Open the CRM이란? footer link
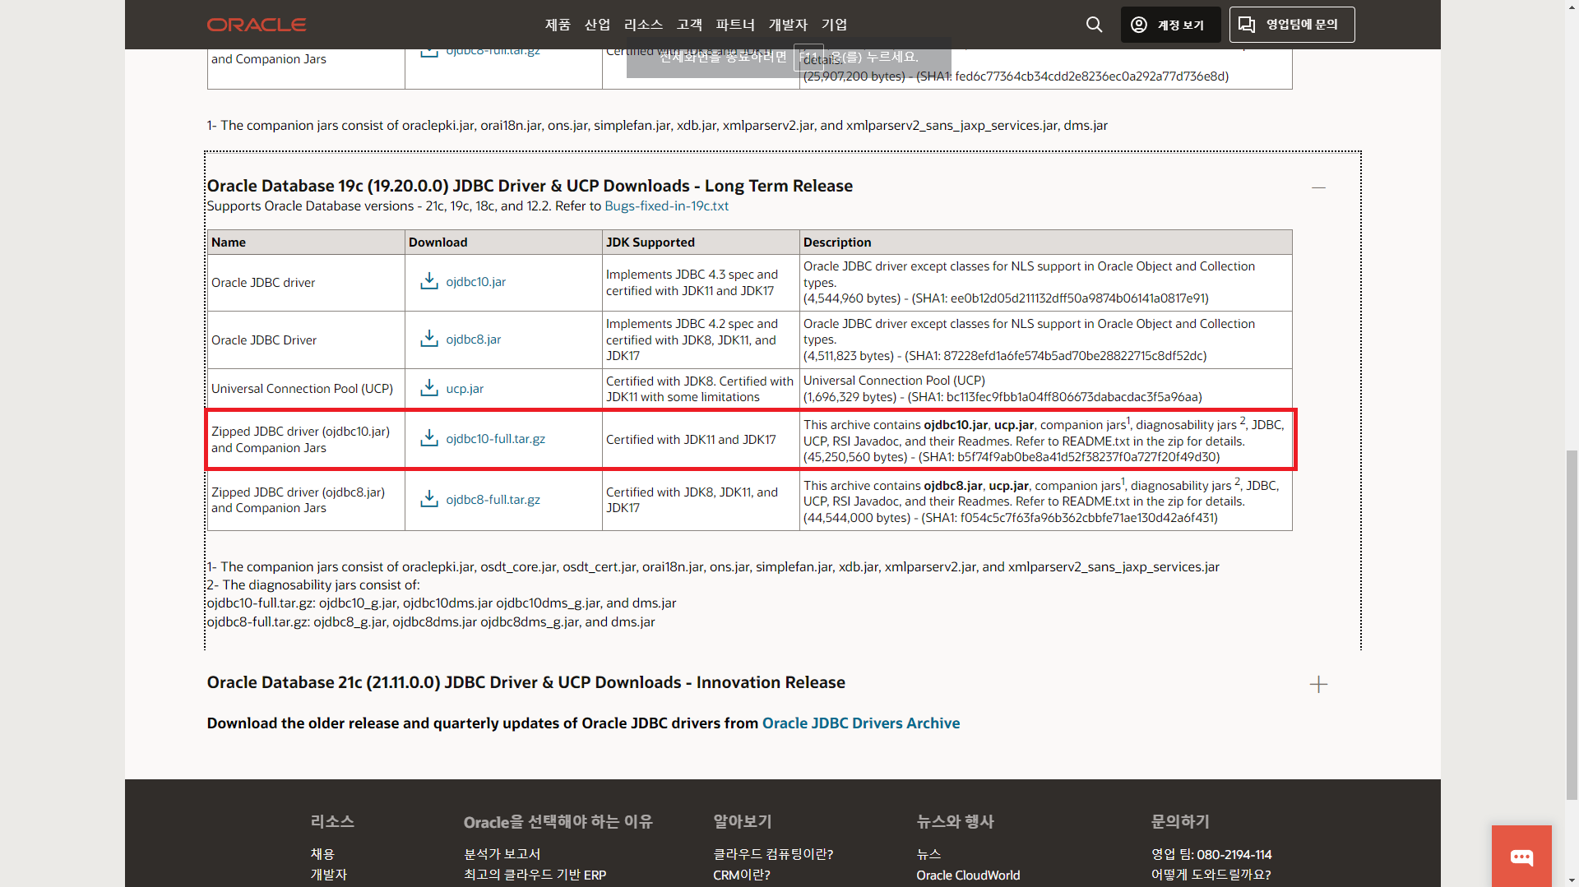 (742, 875)
